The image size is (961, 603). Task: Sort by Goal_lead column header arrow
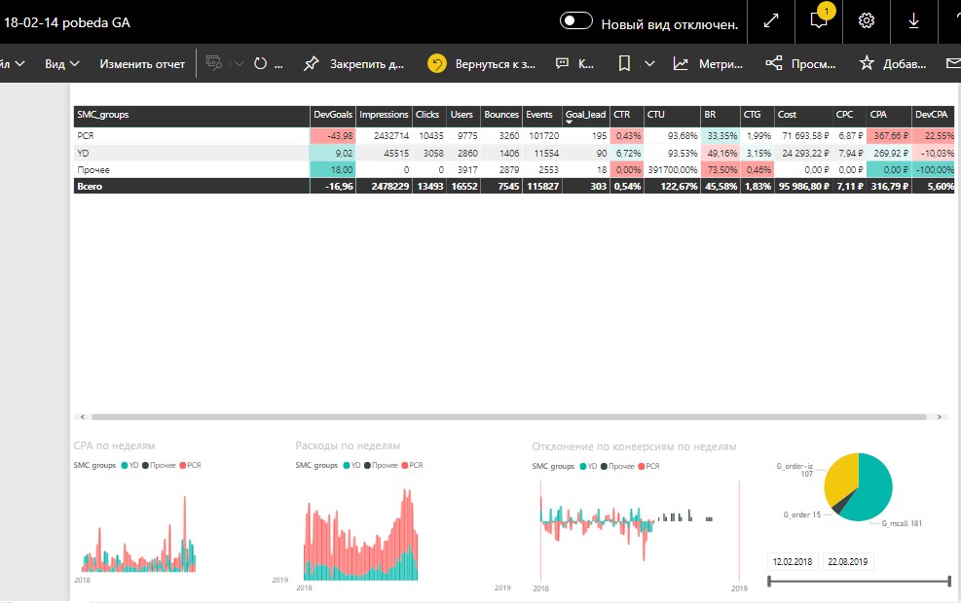pos(569,122)
